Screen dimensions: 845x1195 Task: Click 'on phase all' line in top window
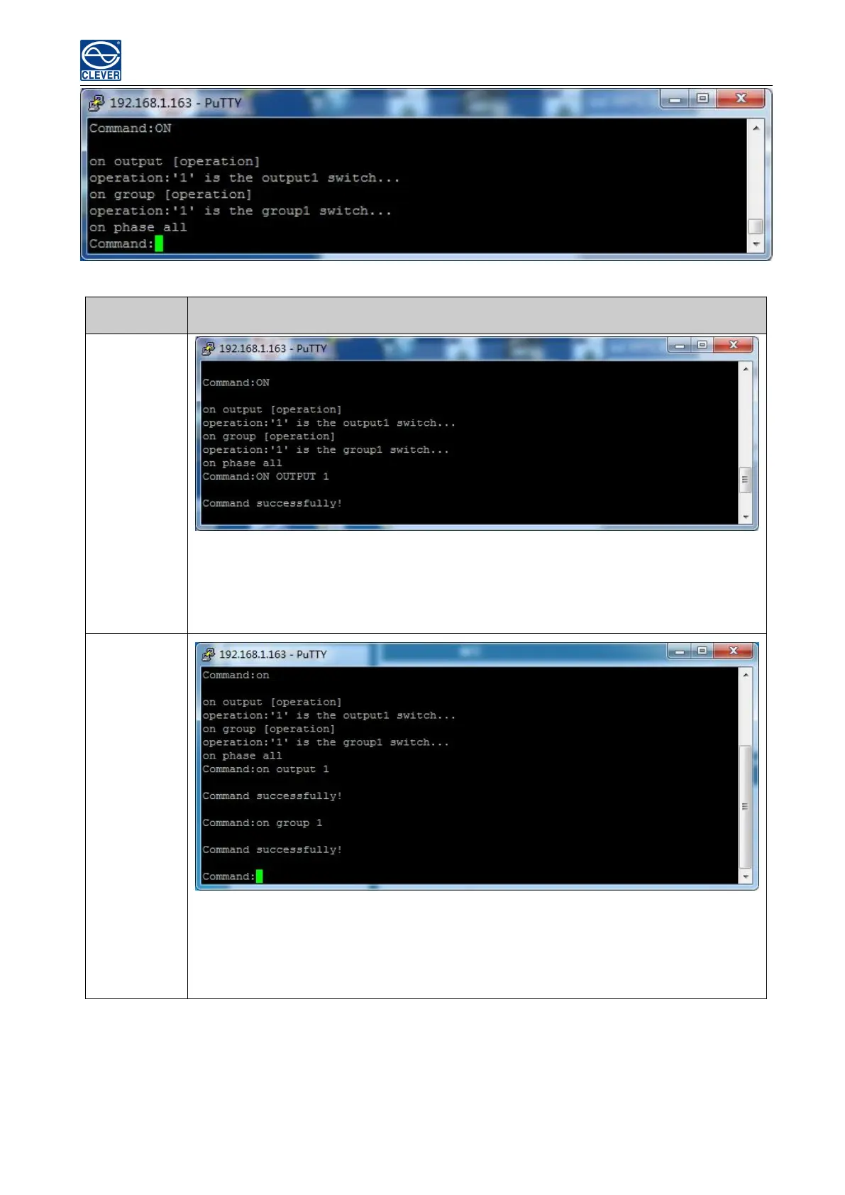click(x=138, y=227)
